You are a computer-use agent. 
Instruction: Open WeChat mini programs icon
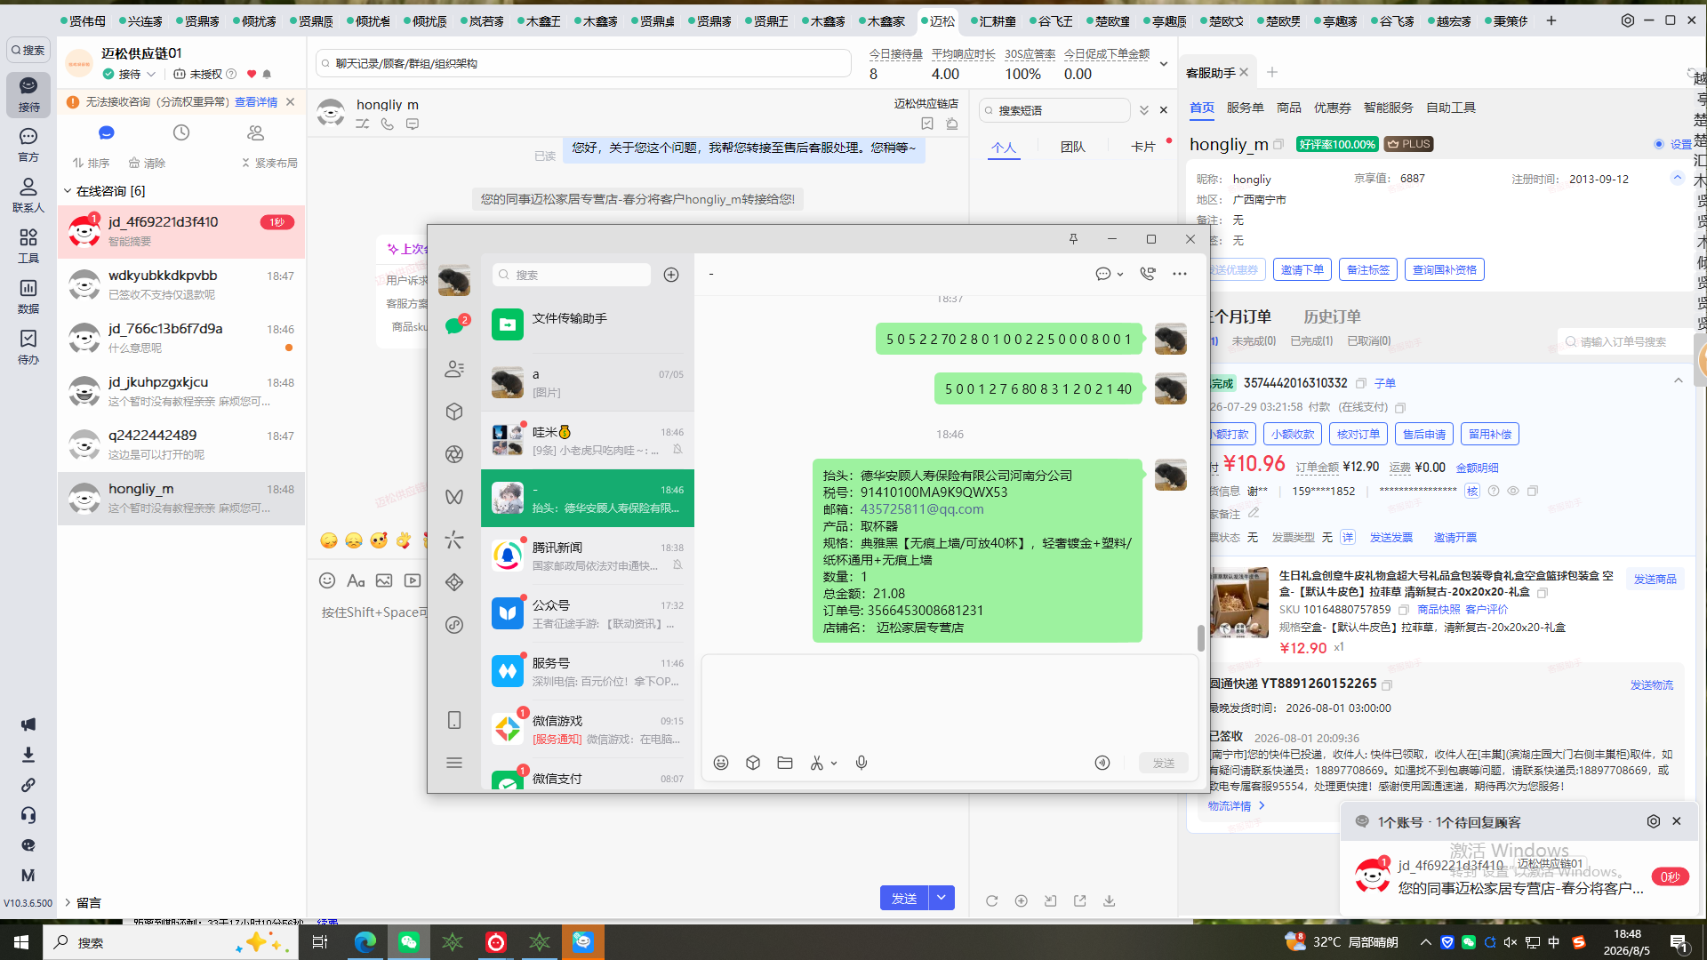(x=454, y=625)
